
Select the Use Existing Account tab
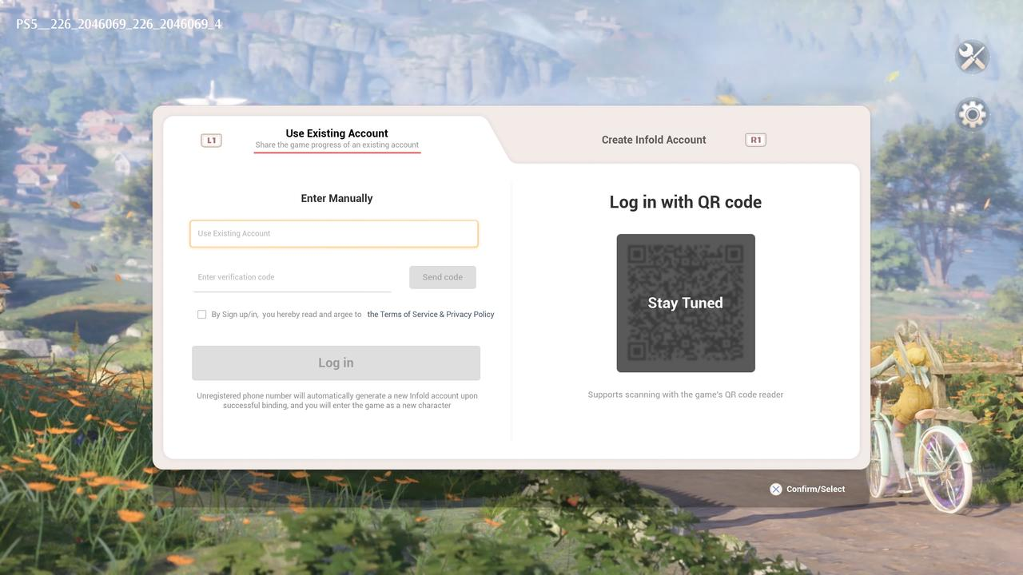click(x=336, y=133)
